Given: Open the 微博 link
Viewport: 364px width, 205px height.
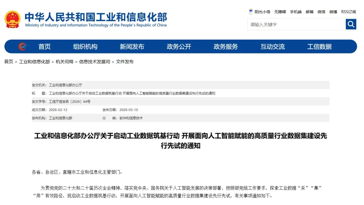Looking at the screenshot, I should [333, 12].
